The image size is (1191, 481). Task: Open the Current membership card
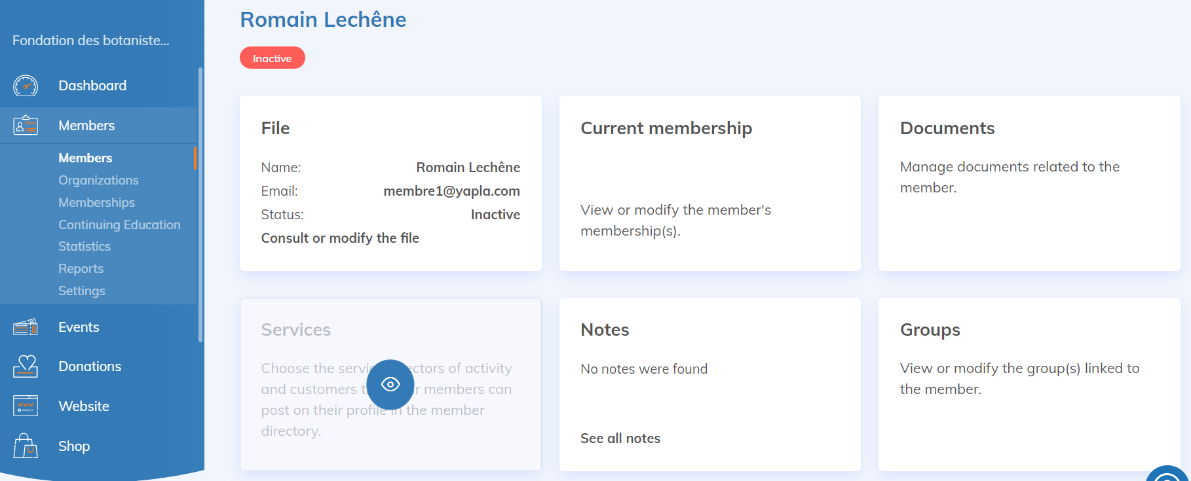(x=709, y=183)
